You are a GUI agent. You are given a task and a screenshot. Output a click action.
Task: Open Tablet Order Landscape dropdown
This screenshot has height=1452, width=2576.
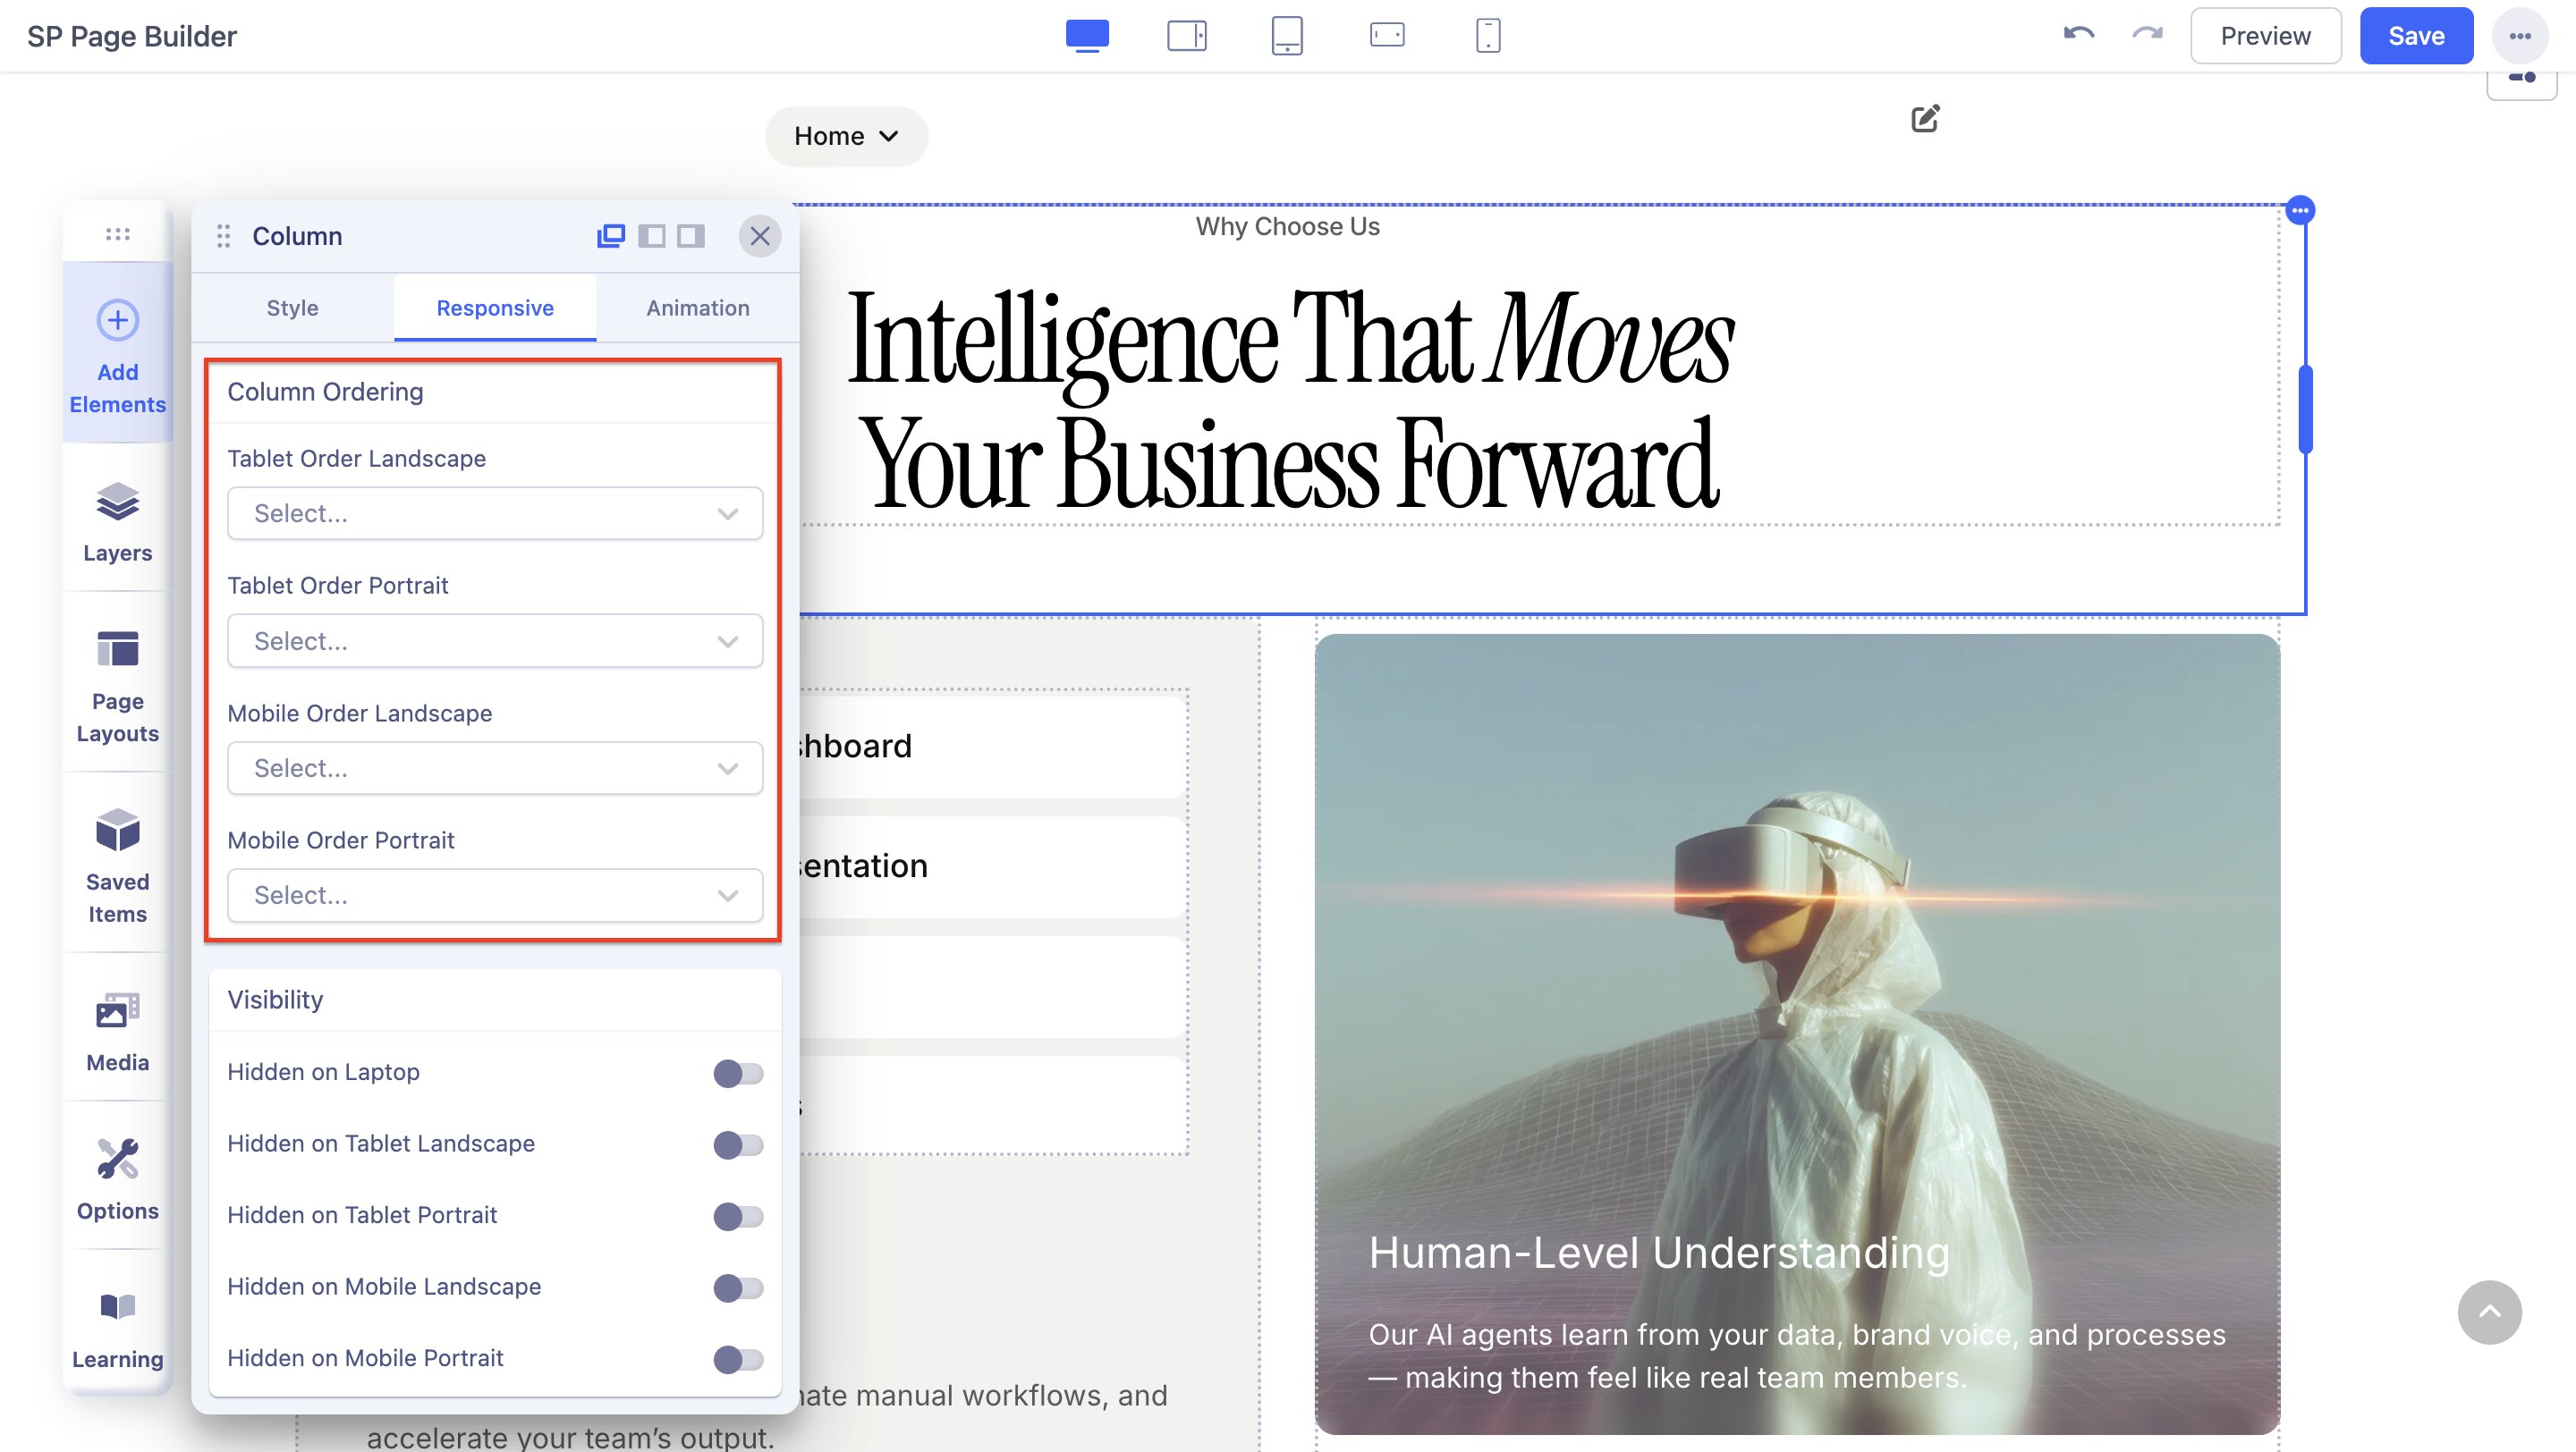pyautogui.click(x=495, y=513)
